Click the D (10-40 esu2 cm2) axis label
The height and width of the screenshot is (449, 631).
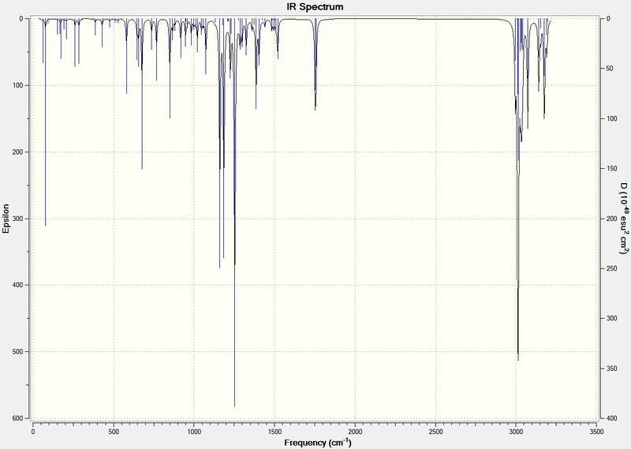tap(623, 219)
